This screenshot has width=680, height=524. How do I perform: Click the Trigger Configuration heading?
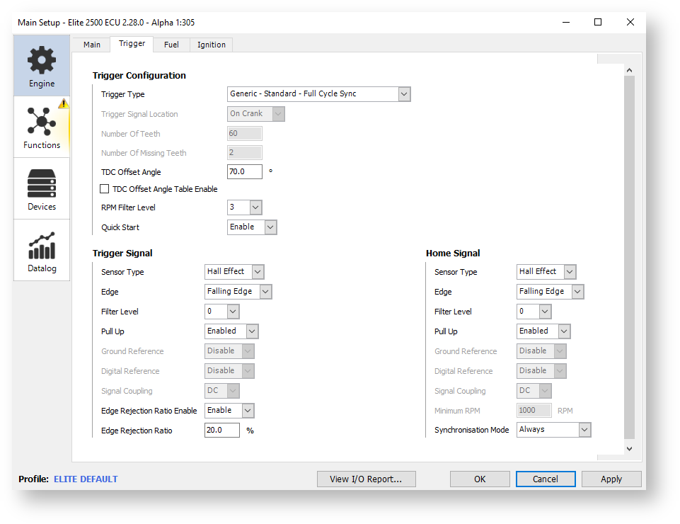pos(139,76)
